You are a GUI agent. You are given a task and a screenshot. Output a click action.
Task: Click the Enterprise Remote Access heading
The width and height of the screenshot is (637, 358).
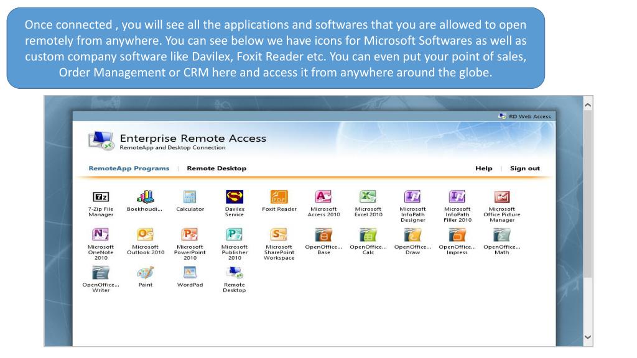[x=193, y=138]
